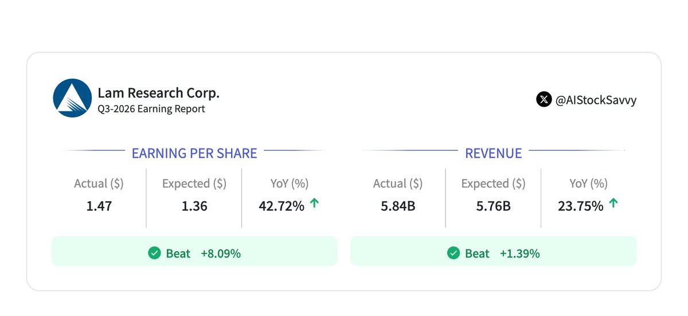Click the Revenue Beat +1.39% banner
This screenshot has height=316, width=688.
pyautogui.click(x=494, y=253)
